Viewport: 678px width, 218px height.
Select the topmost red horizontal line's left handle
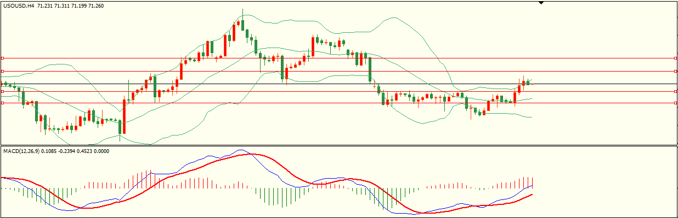tap(2, 58)
